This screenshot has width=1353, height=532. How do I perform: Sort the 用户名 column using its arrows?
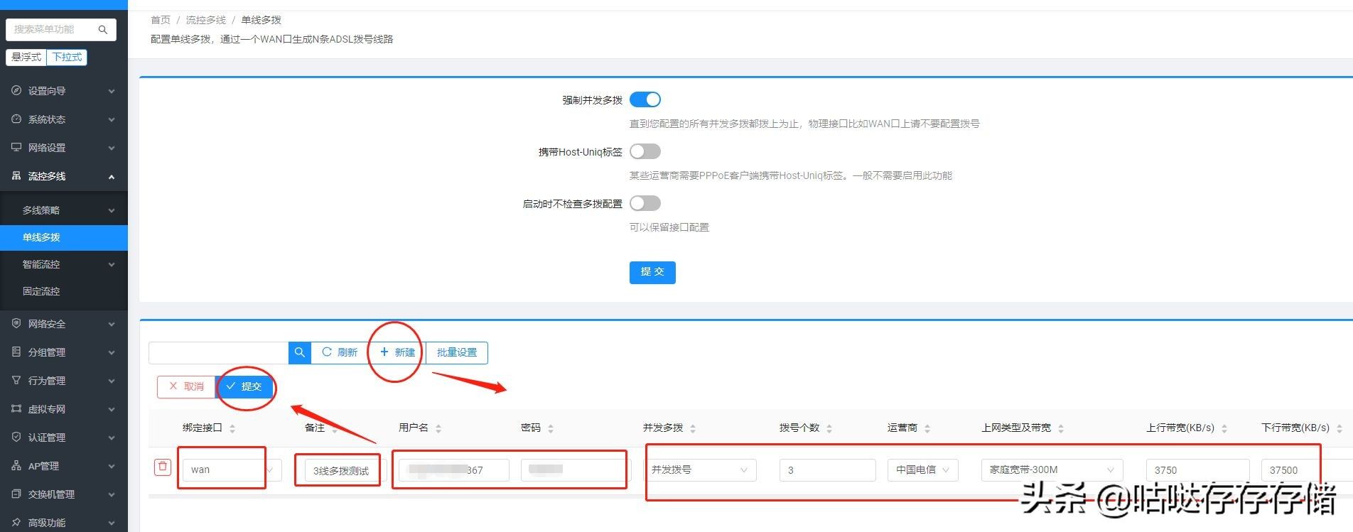(438, 428)
